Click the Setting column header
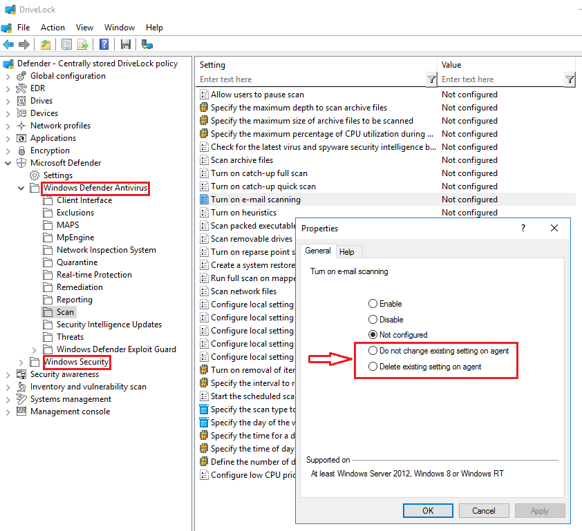This screenshot has height=531, width=582. pos(316,65)
